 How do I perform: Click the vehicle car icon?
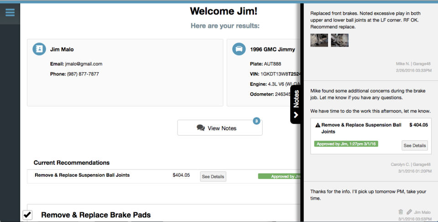click(x=239, y=49)
